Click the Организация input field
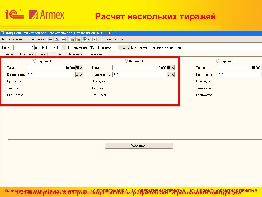The width and height of the screenshot is (262, 197). pyautogui.click(x=104, y=47)
